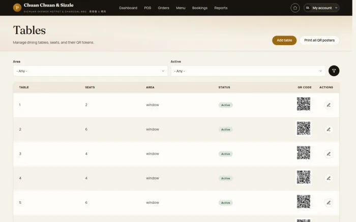Go to the Dashboard menu item
This screenshot has width=356, height=222.
click(x=128, y=8)
